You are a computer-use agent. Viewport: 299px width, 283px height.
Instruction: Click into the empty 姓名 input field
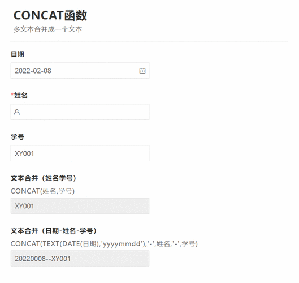80,112
